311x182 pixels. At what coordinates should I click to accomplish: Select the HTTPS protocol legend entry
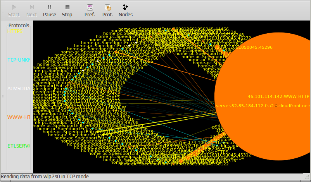click(15, 31)
